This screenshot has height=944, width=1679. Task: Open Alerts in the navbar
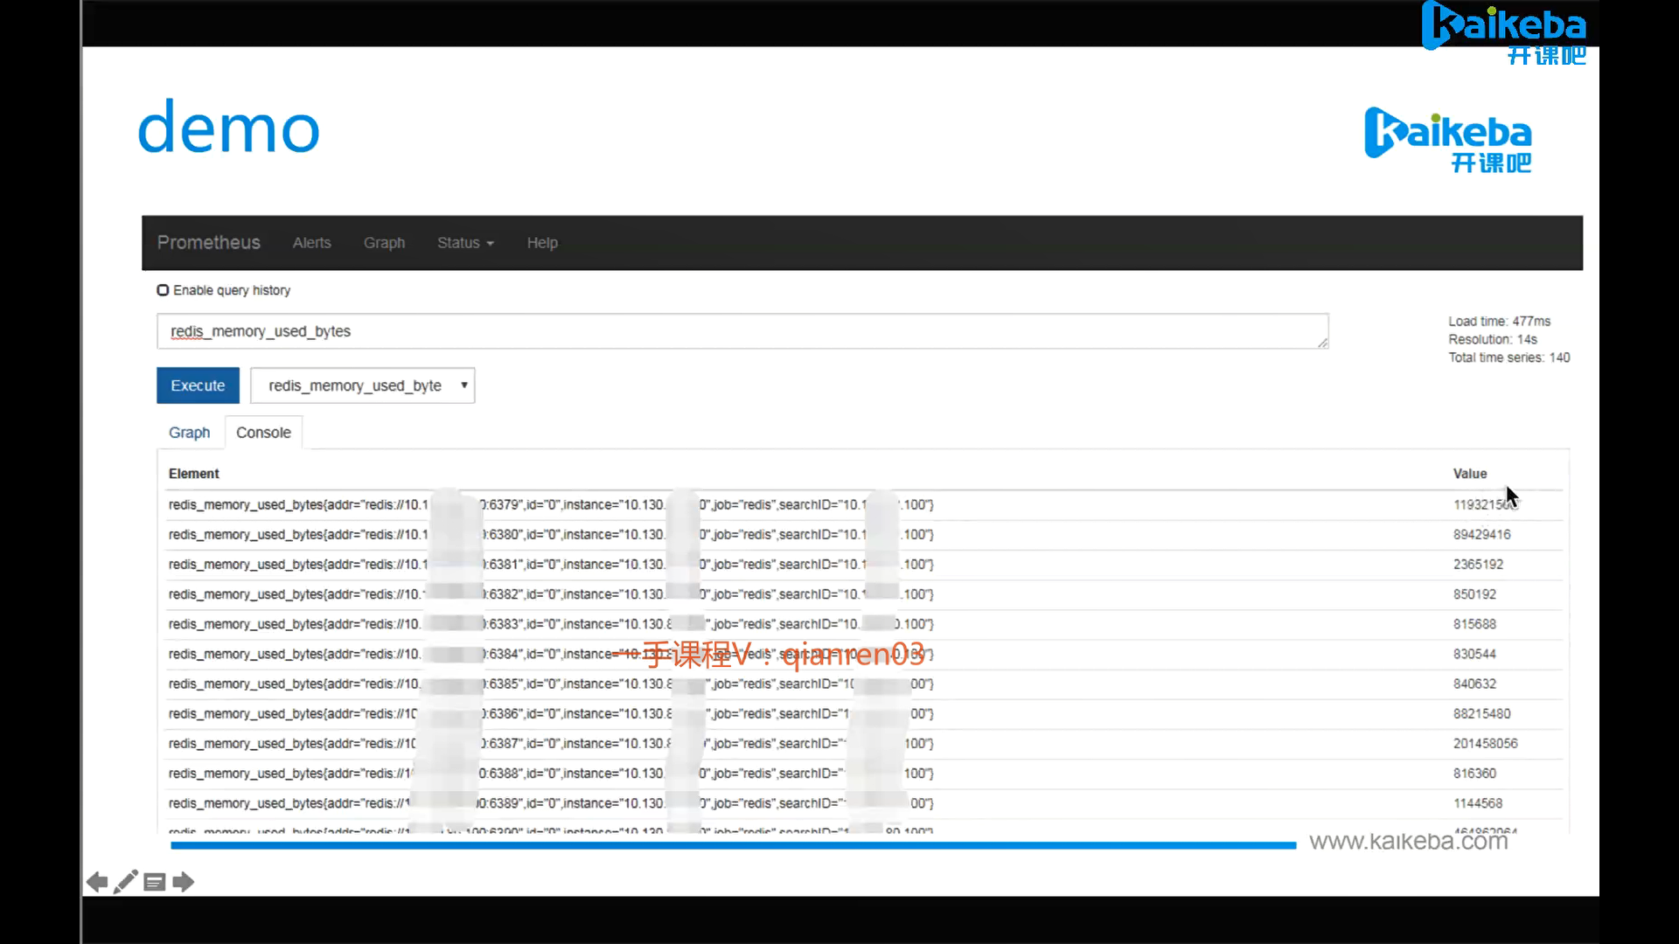click(x=311, y=243)
